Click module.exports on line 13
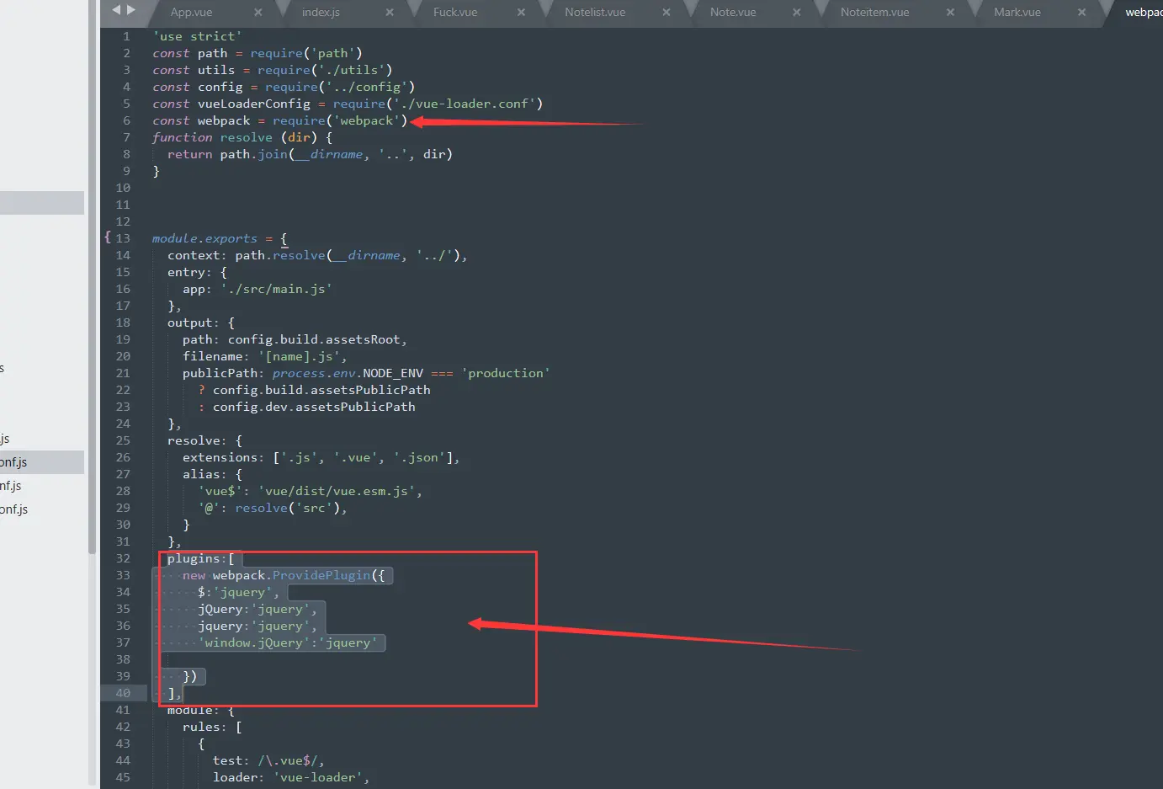Viewport: 1163px width, 789px height. tap(204, 238)
